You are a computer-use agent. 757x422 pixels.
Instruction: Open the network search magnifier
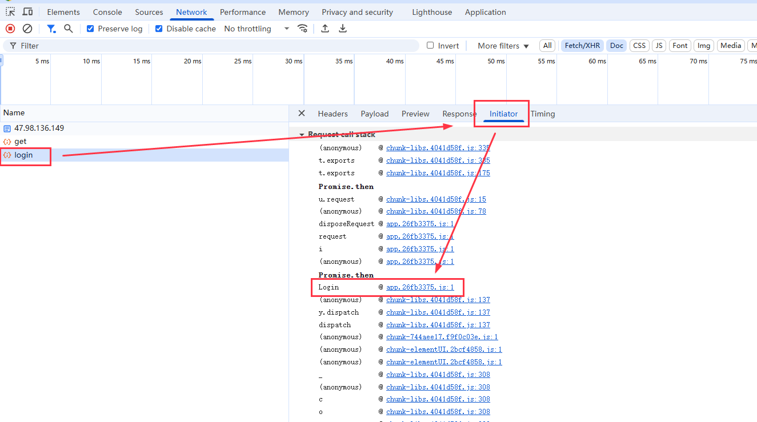click(x=69, y=29)
